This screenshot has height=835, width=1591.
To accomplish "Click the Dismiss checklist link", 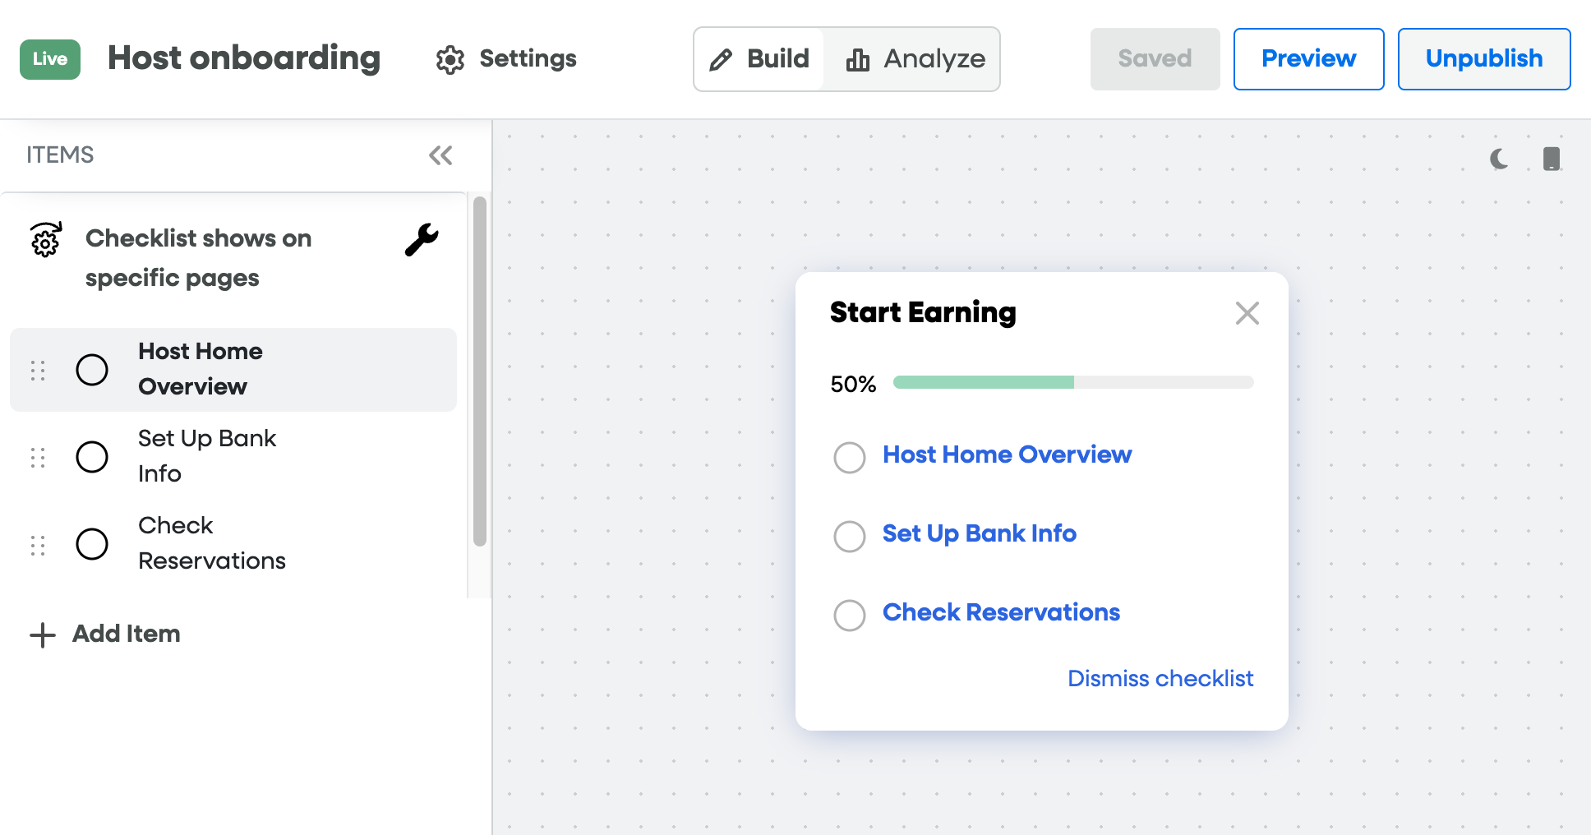I will [1160, 679].
